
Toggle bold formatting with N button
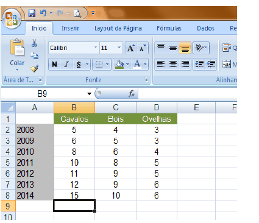(54, 65)
